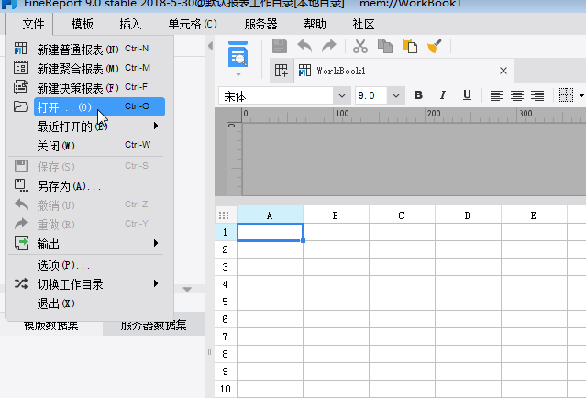586x398 pixels.
Task: Click the cell border style icon
Action: (566, 95)
